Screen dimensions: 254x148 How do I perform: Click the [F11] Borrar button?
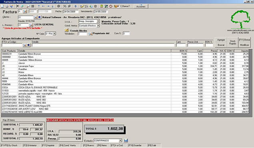point(244,40)
